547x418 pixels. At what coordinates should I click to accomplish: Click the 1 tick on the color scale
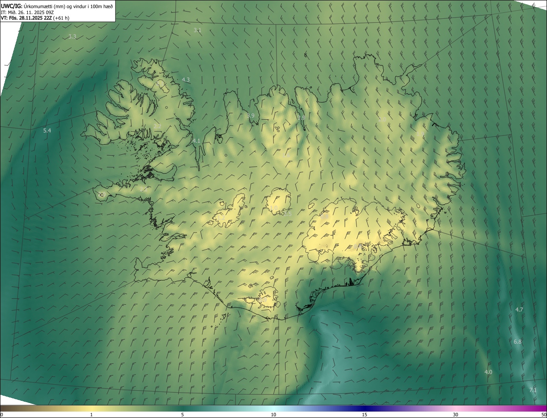[91, 415]
